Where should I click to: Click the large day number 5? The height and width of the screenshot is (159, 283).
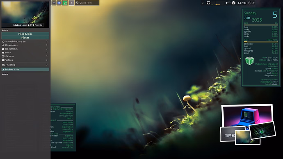275,15
